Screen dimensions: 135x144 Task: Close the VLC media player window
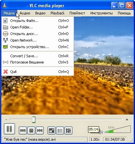pos(129,6)
